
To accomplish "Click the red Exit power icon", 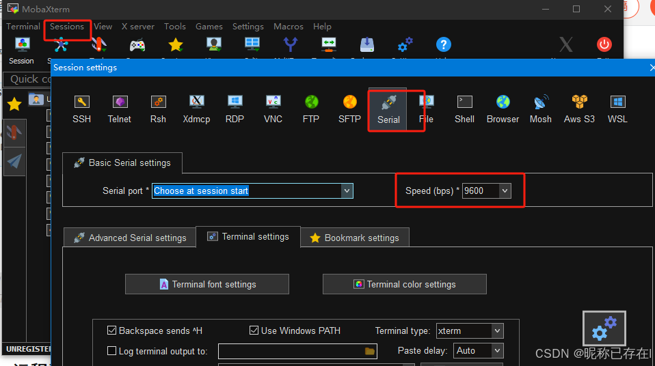I will 604,44.
